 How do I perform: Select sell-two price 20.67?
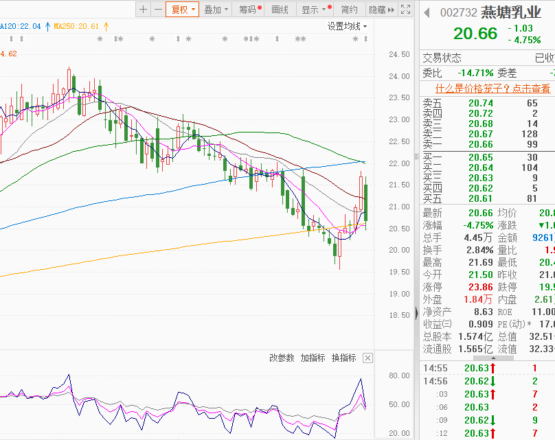pos(481,134)
